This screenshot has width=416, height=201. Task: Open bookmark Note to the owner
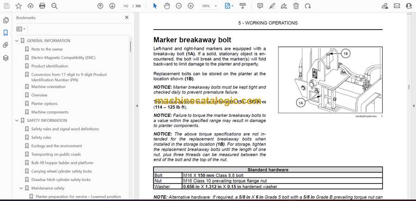pyautogui.click(x=47, y=49)
